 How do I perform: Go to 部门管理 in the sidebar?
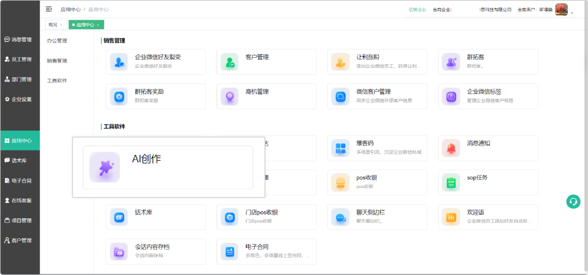click(x=18, y=79)
